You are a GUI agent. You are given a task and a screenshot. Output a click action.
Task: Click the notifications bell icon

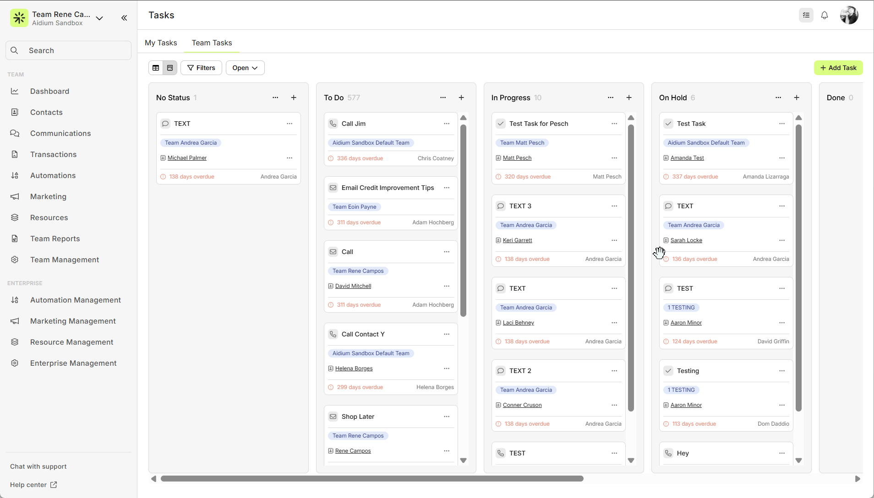(x=825, y=15)
